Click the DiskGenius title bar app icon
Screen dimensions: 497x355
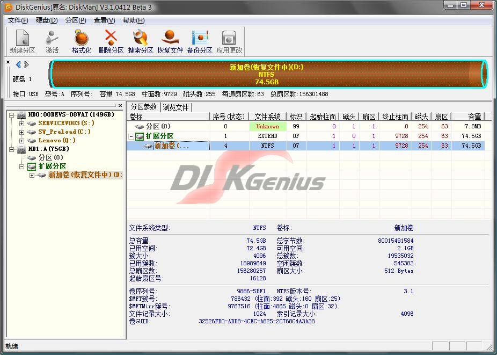point(8,6)
